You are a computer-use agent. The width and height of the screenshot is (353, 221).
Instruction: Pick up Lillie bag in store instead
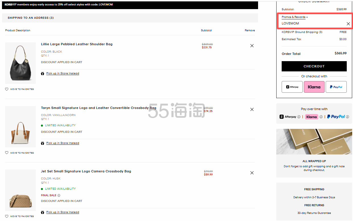(63, 73)
